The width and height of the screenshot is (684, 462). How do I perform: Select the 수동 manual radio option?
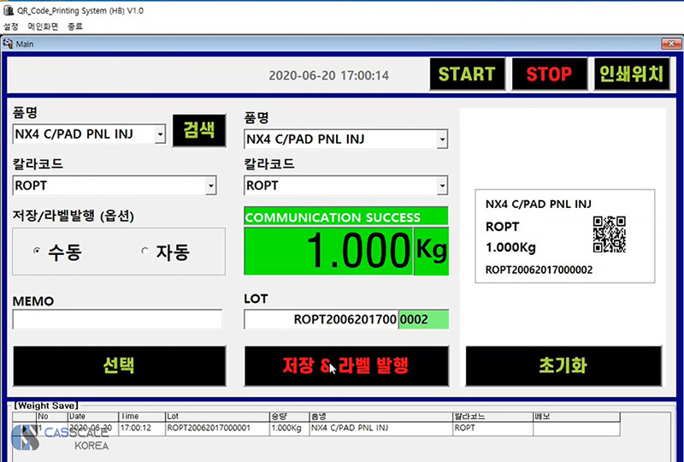37,252
